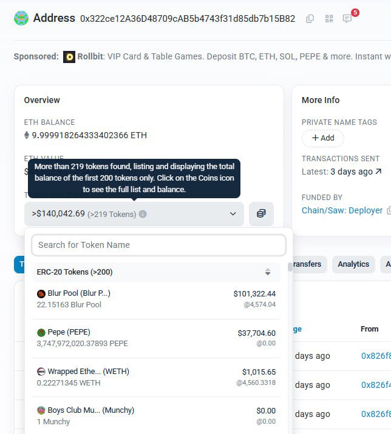This screenshot has height=434, width=391.
Task: Focus the Search for Token Name field
Action: click(x=158, y=245)
